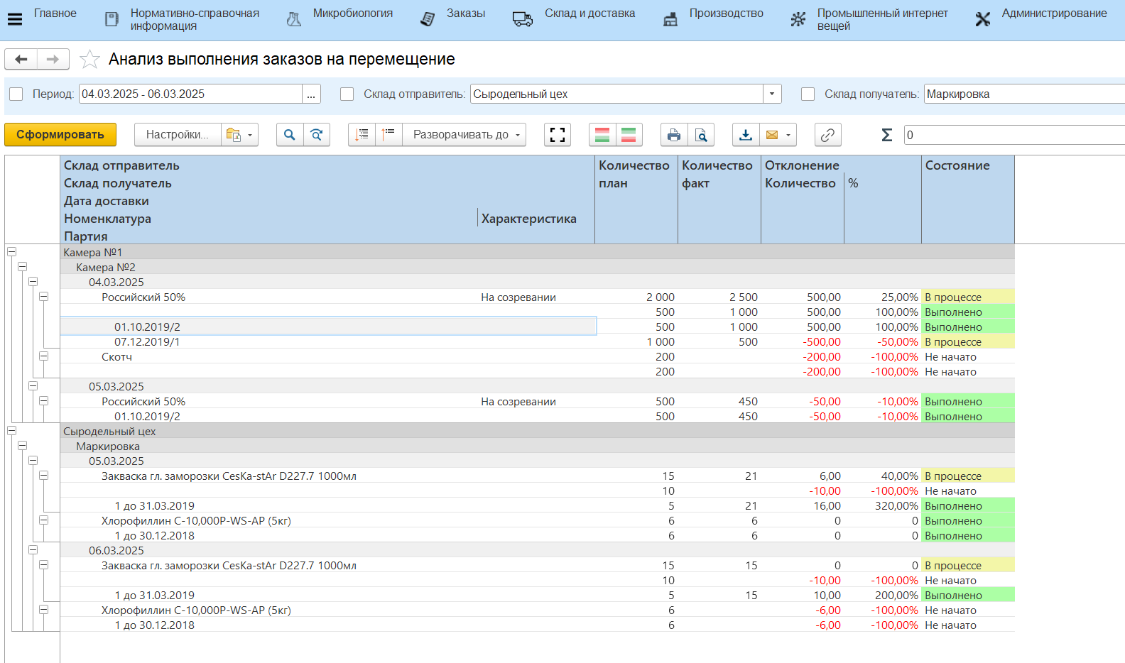Screen dimensions: 1125x663
Task: Click the sum sigma icon
Action: tap(886, 135)
